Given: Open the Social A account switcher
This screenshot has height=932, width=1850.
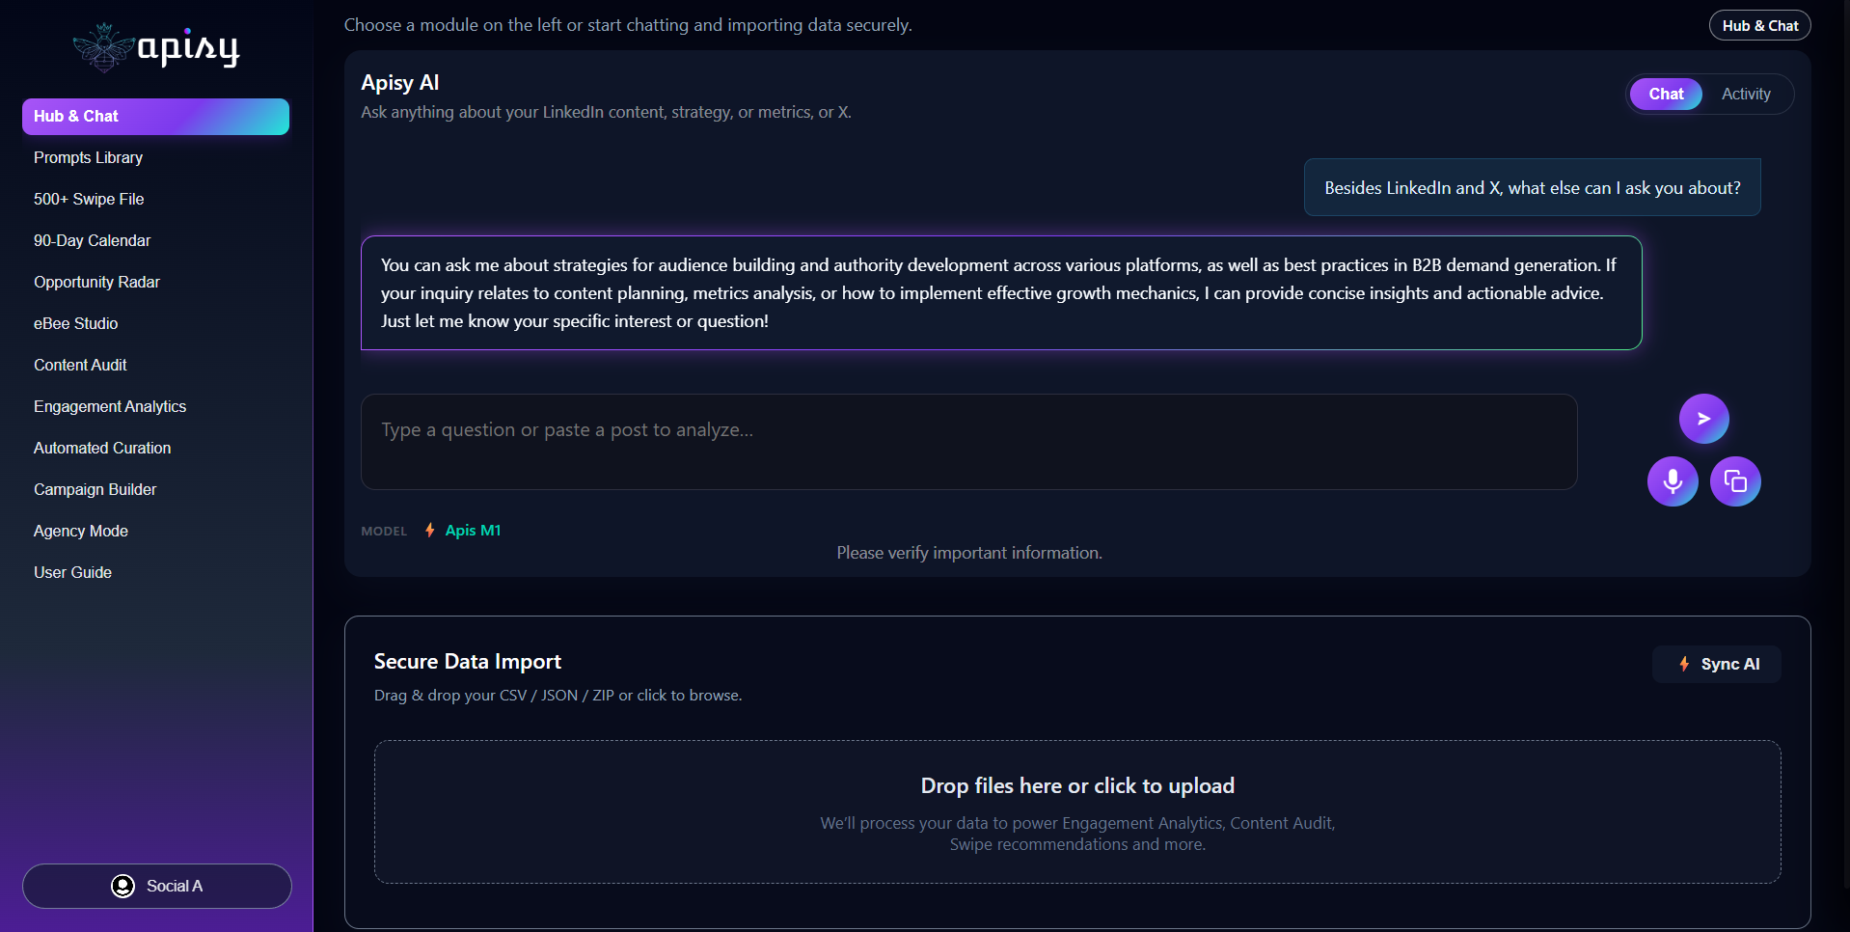Looking at the screenshot, I should pyautogui.click(x=157, y=886).
